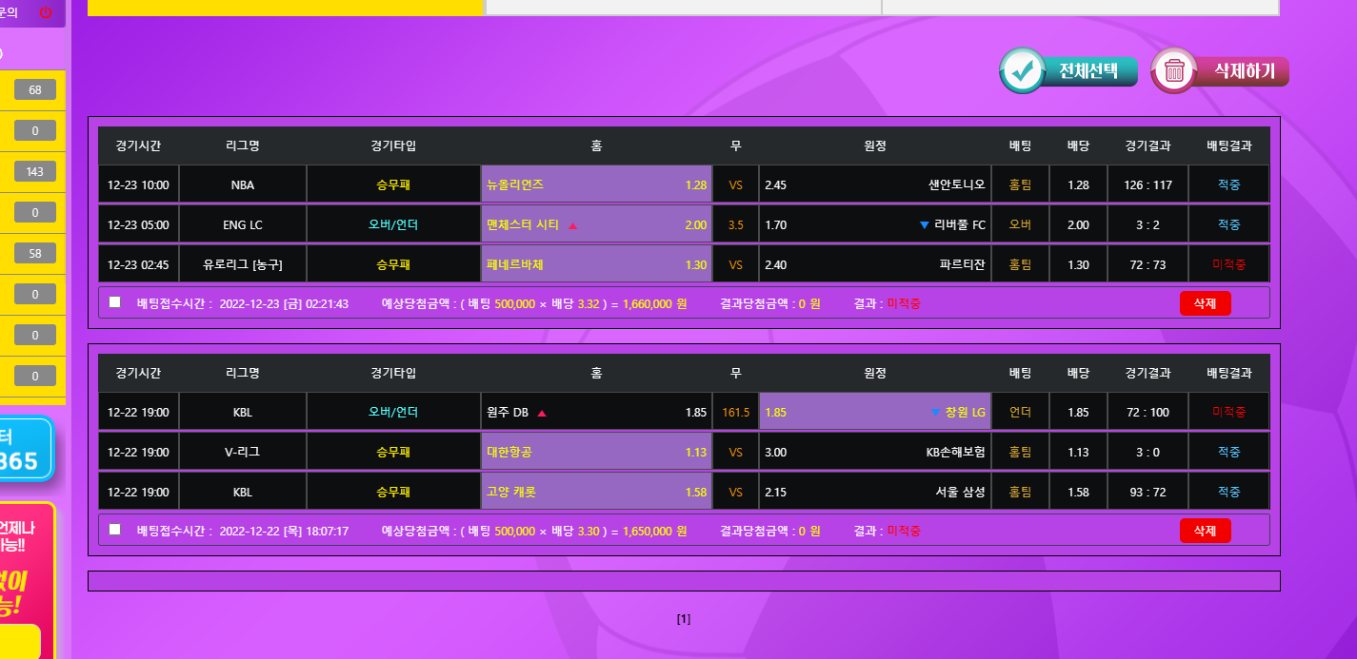Click blue down arrow beside 창원 LG
The height and width of the screenshot is (659, 1357).
pos(935,413)
